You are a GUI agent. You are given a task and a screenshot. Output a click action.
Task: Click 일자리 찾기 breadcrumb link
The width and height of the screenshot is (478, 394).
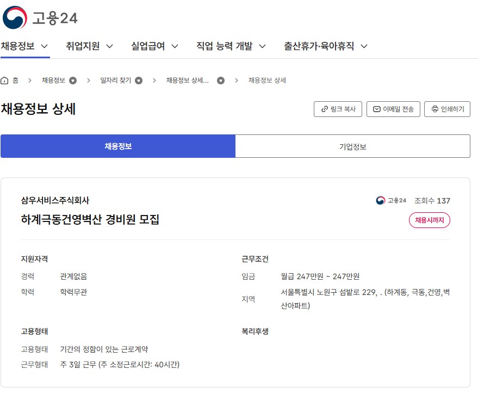coord(115,81)
